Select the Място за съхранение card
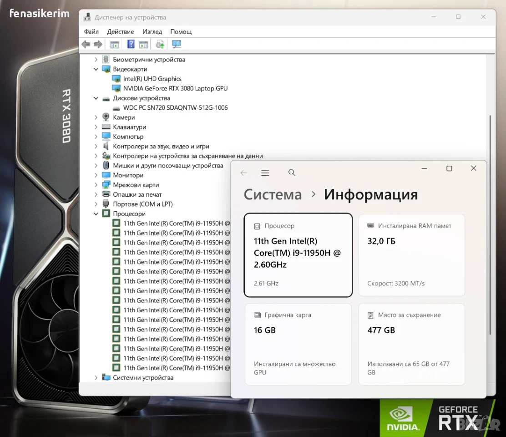506x437 pixels. point(411,344)
